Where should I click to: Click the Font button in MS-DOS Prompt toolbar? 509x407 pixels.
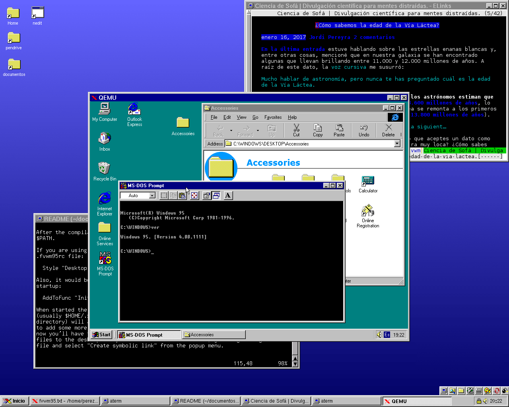coord(228,196)
